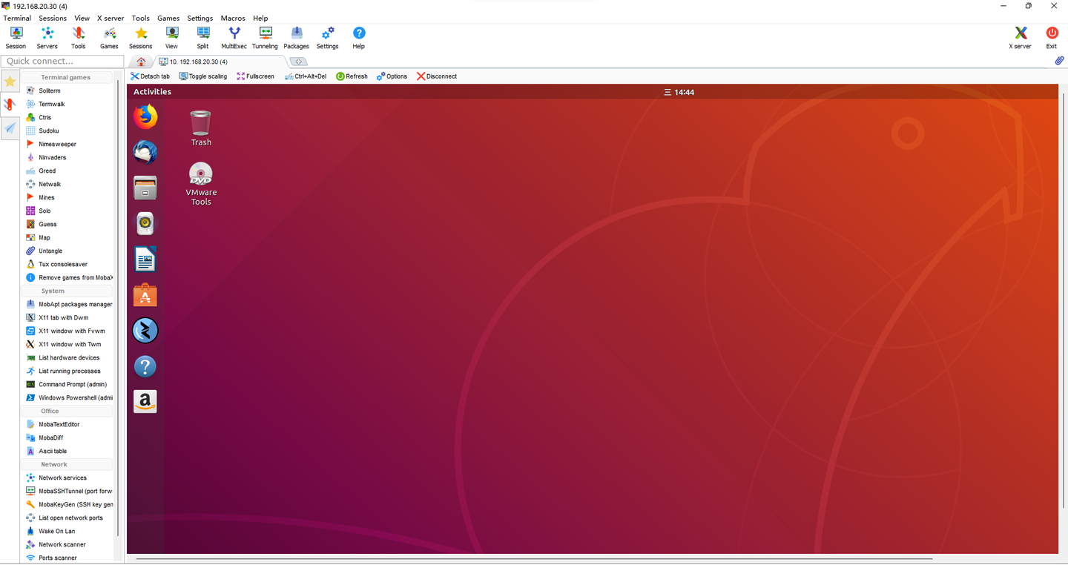The height and width of the screenshot is (565, 1068).
Task: Enable Fullscreen mode for the session
Action: 255,76
